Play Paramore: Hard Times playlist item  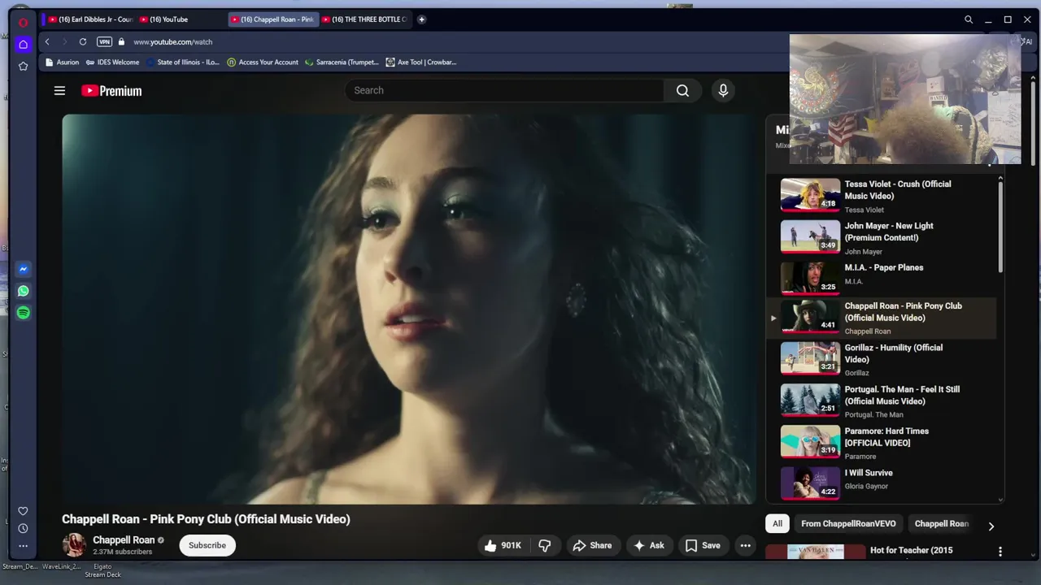[x=882, y=443]
